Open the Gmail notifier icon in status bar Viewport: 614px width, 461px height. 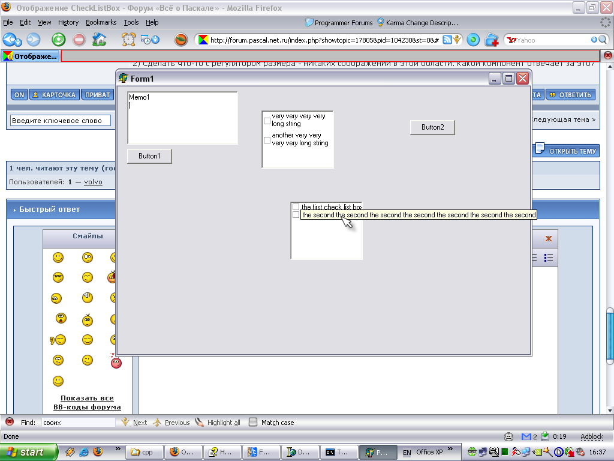pyautogui.click(x=526, y=436)
